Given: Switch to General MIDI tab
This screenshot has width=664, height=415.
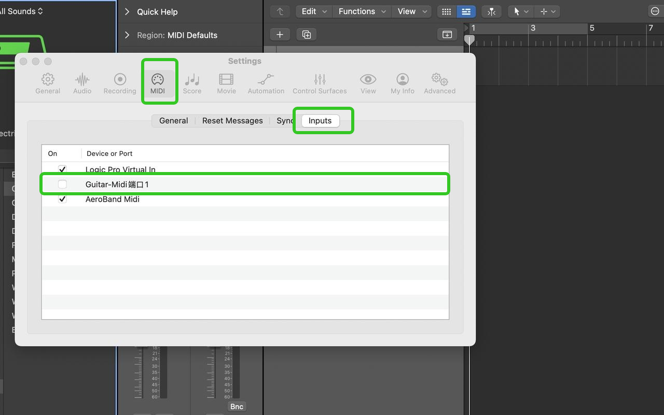Looking at the screenshot, I should (173, 121).
